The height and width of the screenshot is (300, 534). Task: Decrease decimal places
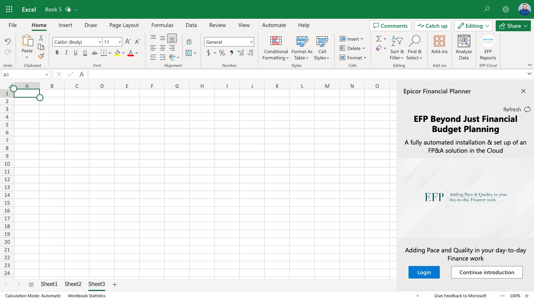pyautogui.click(x=250, y=53)
